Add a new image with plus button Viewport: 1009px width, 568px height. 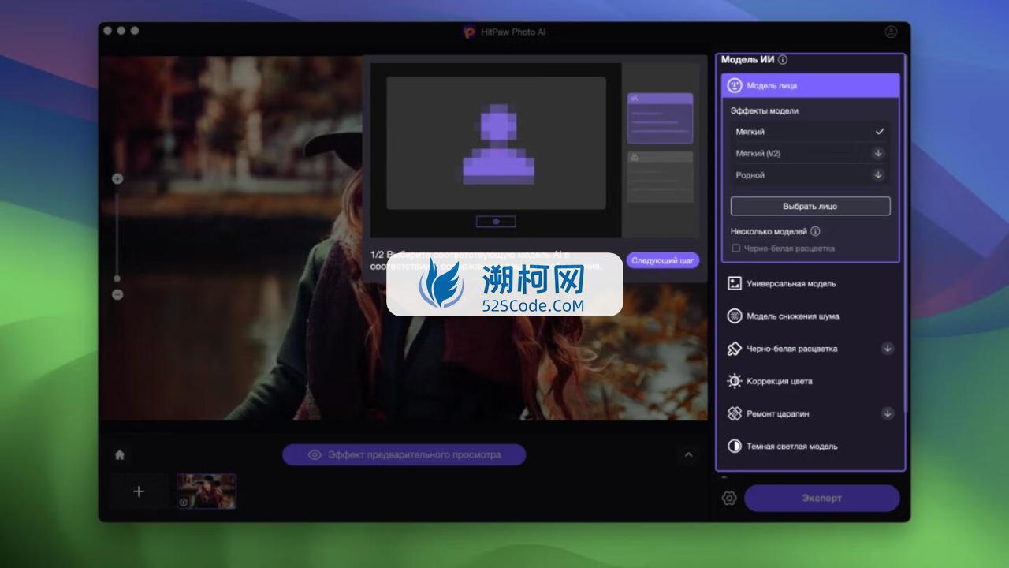point(139,491)
